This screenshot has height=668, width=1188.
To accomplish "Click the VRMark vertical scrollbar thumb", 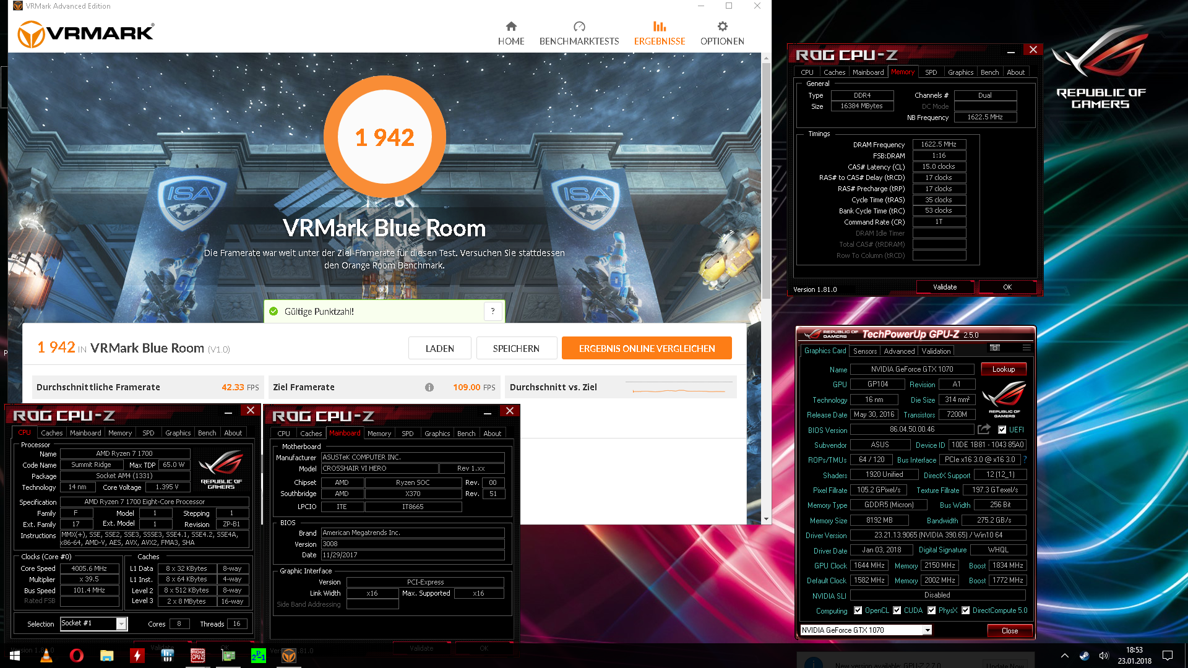I will (766, 179).
